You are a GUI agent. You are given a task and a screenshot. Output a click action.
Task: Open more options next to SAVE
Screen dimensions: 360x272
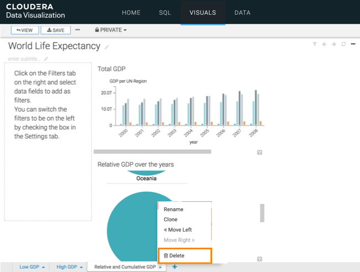[x=78, y=30]
